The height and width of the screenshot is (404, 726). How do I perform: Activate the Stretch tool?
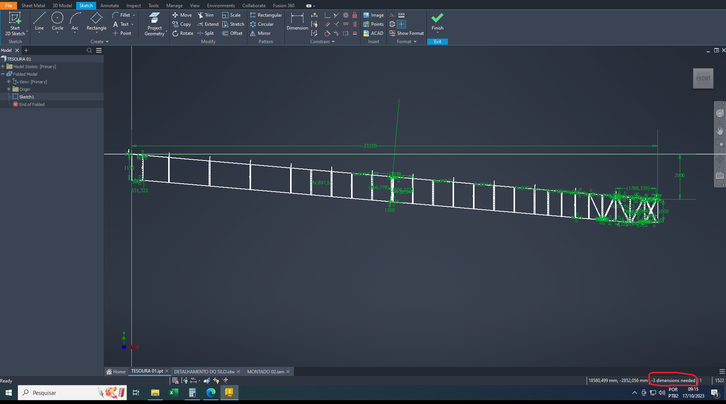(234, 24)
